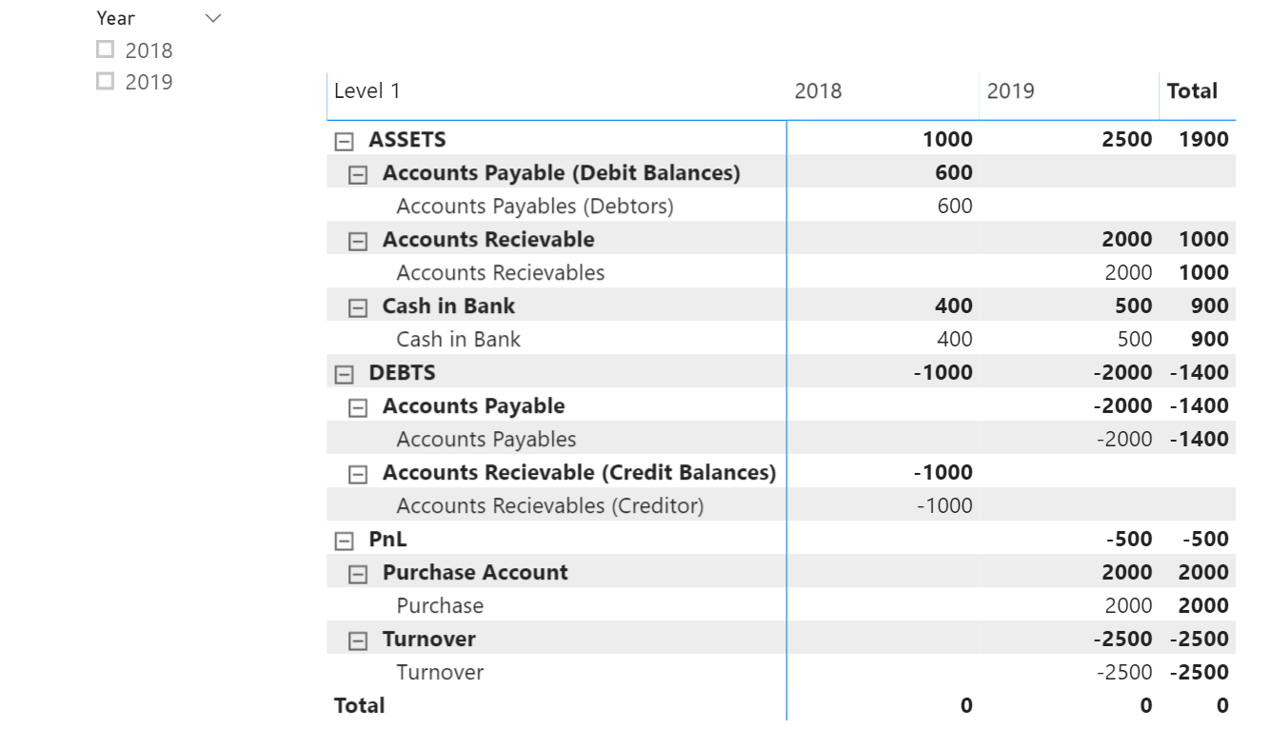Collapse the Turnover group
This screenshot has height=748, width=1270.
coord(358,640)
